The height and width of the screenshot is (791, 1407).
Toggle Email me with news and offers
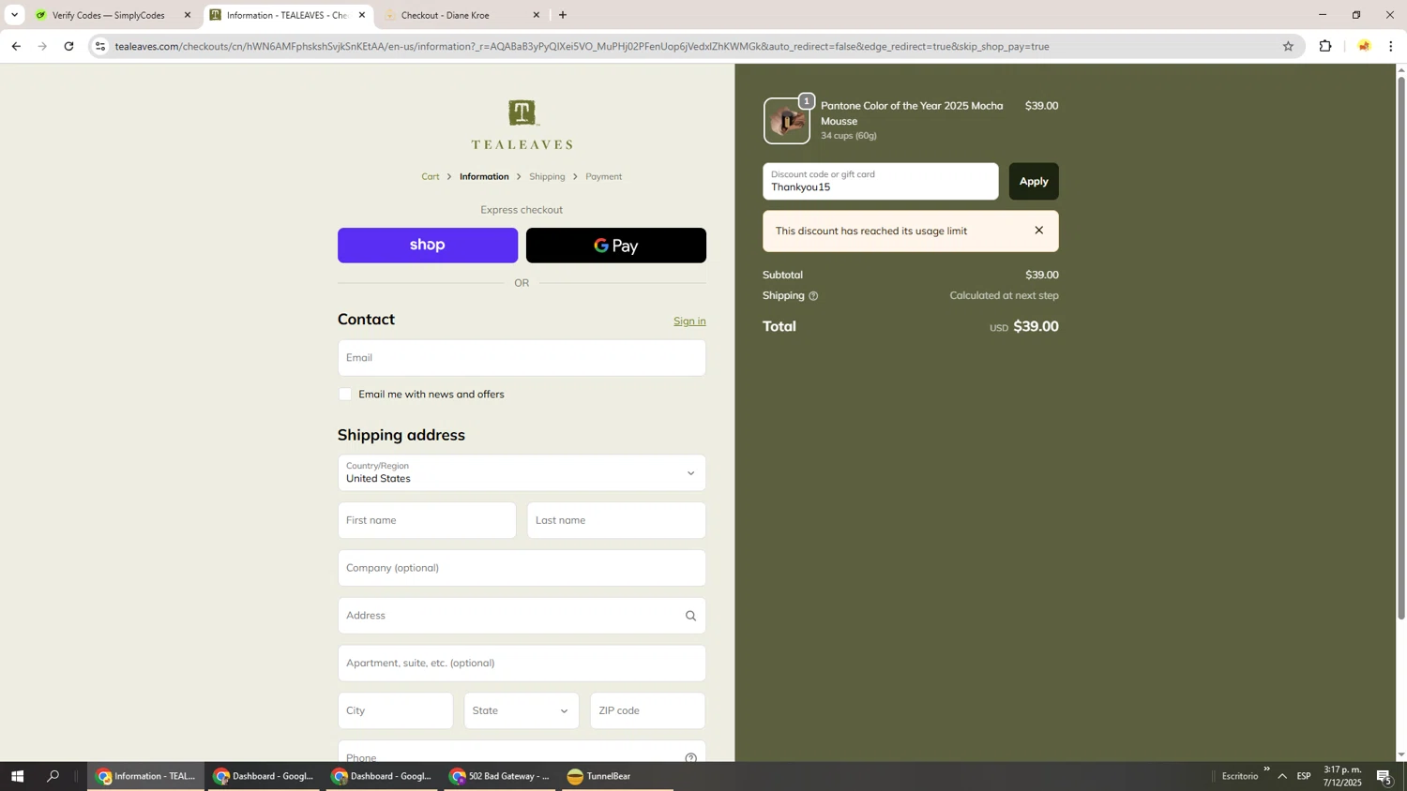tap(345, 395)
